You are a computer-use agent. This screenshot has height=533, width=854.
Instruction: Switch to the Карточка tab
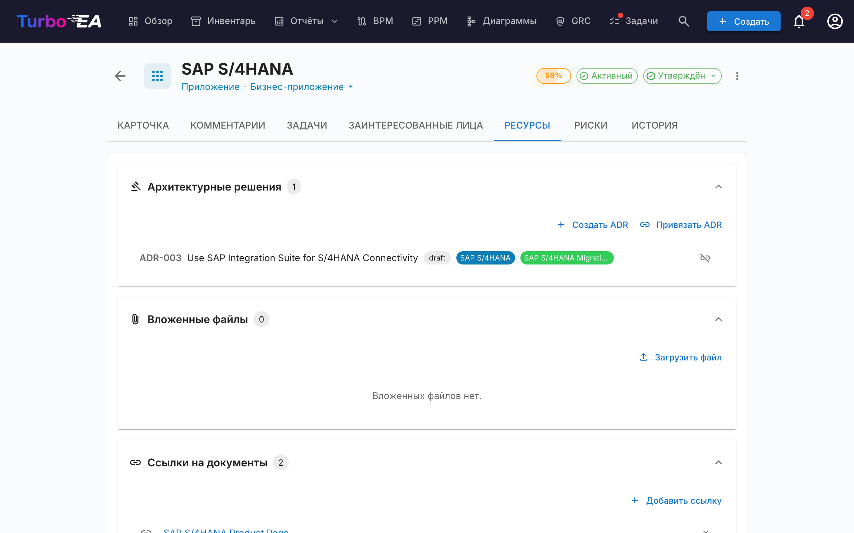click(x=143, y=125)
